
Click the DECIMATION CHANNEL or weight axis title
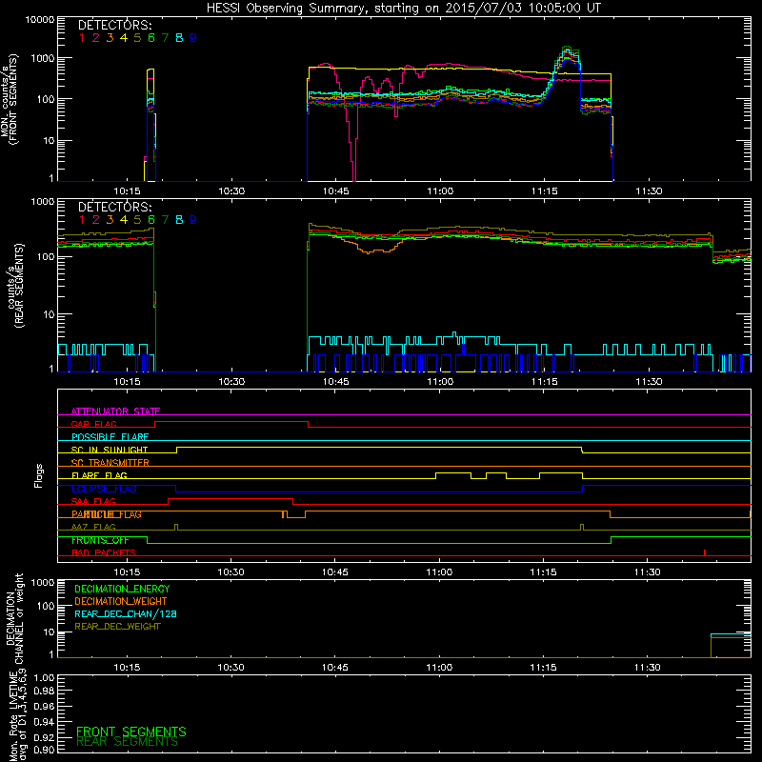click(14, 618)
